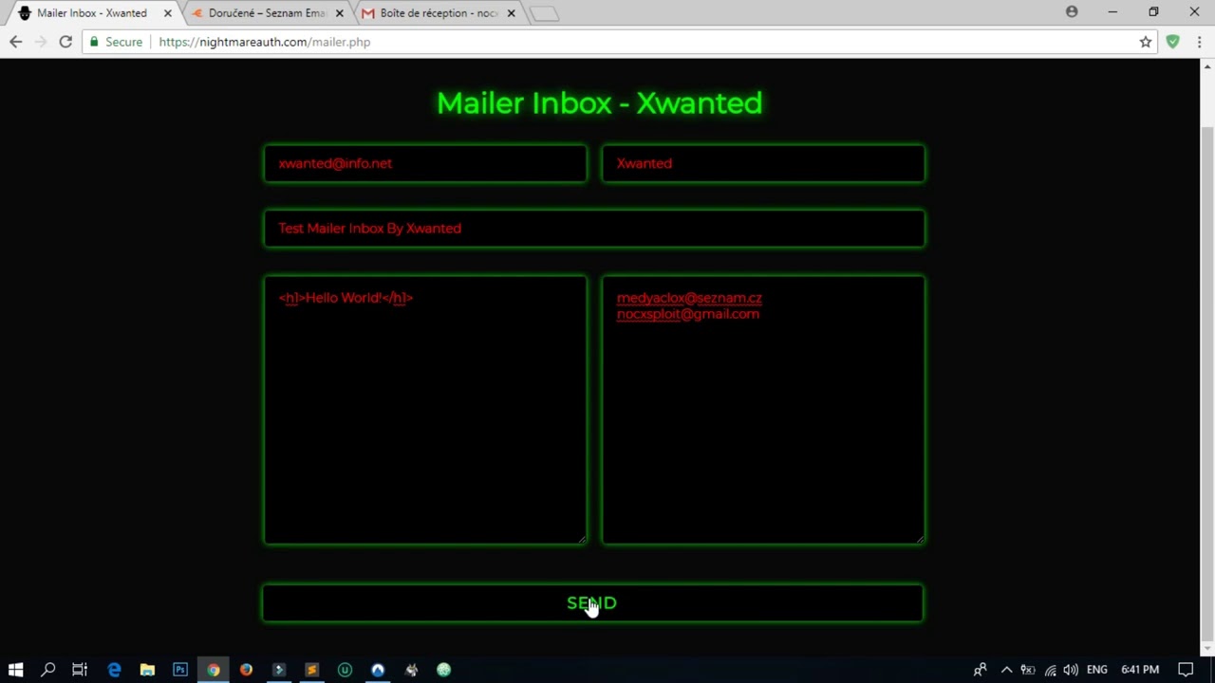
Task: Go back to the previous page
Action: click(x=15, y=42)
